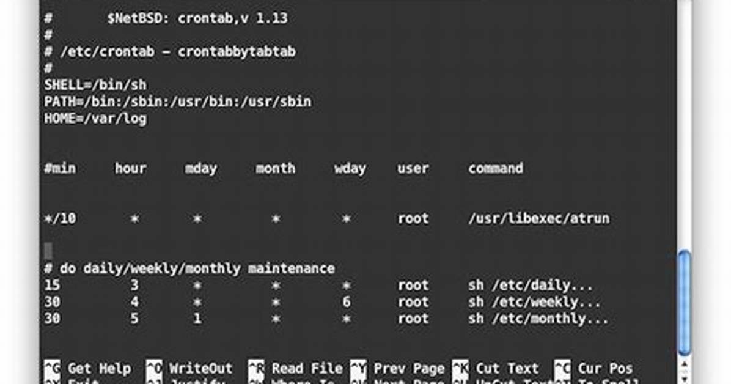Click mday value '1' in the monthly row
This screenshot has height=384, width=731.
pos(197,319)
